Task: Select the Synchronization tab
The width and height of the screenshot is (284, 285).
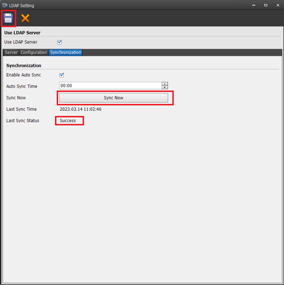Action: (x=65, y=52)
